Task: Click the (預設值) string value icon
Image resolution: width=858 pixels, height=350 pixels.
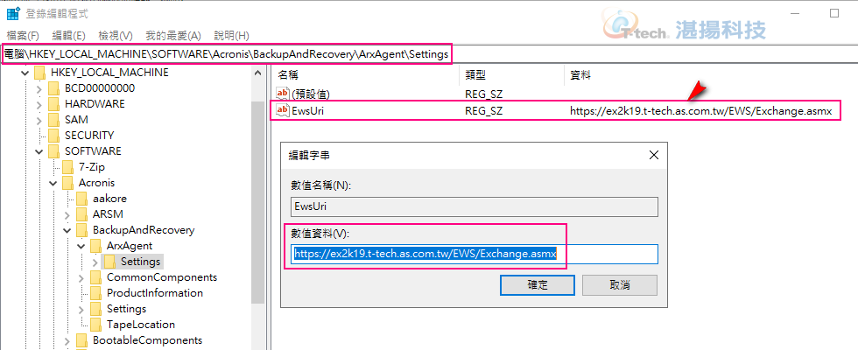Action: click(x=283, y=94)
